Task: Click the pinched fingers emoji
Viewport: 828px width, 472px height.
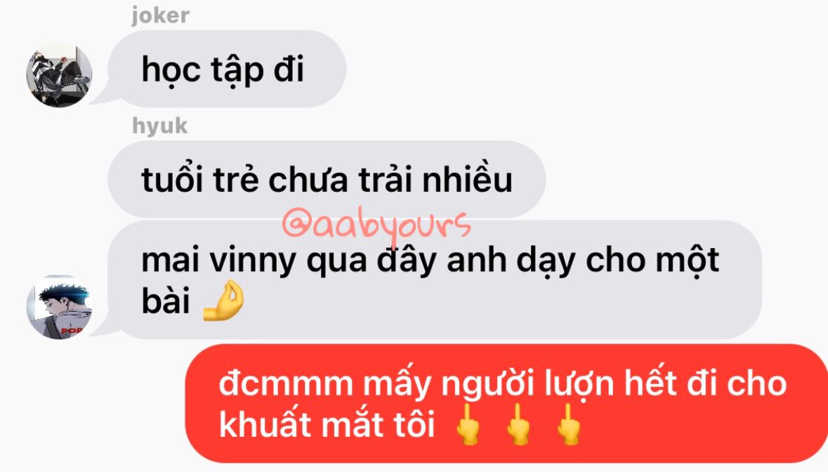Action: pos(224,301)
